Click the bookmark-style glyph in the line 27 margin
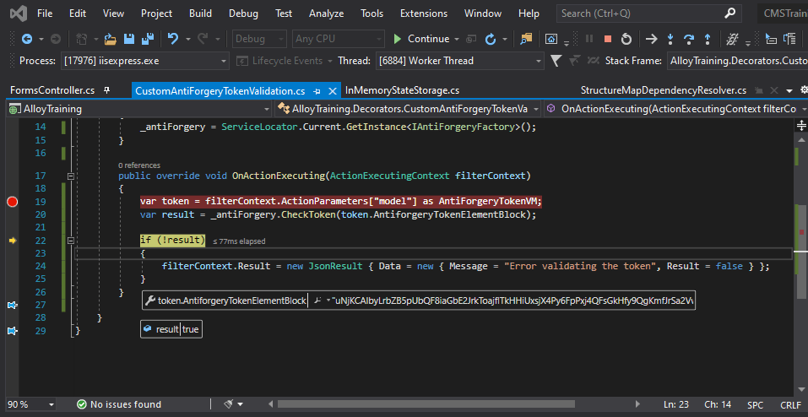This screenshot has width=808, height=417. [13, 306]
